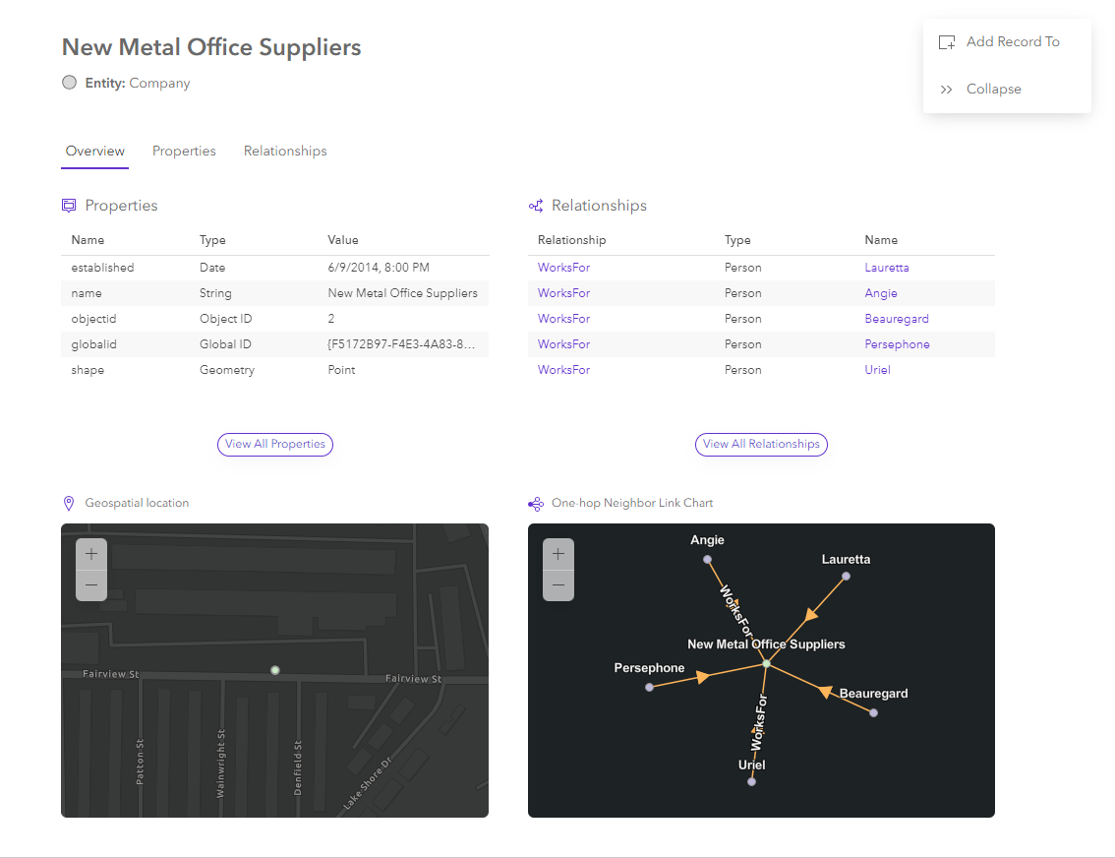Click View All Properties button

tap(274, 444)
